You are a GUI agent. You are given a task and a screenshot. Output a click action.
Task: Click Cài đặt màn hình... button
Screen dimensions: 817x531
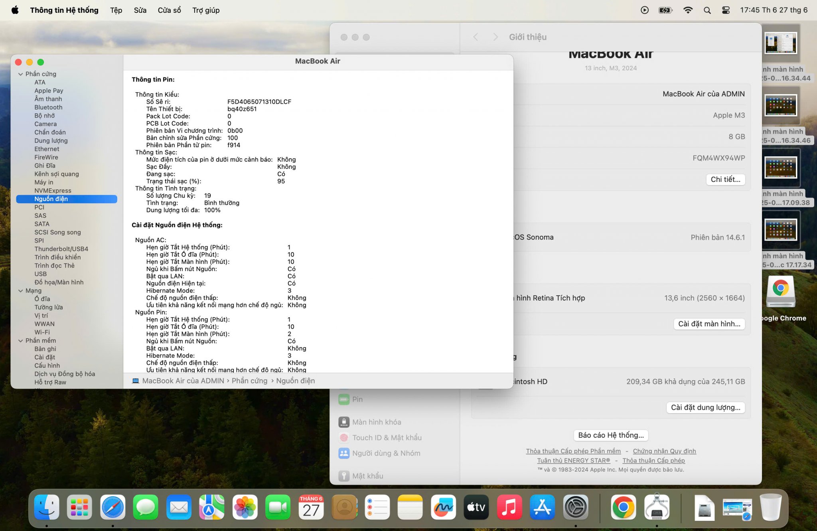(709, 324)
